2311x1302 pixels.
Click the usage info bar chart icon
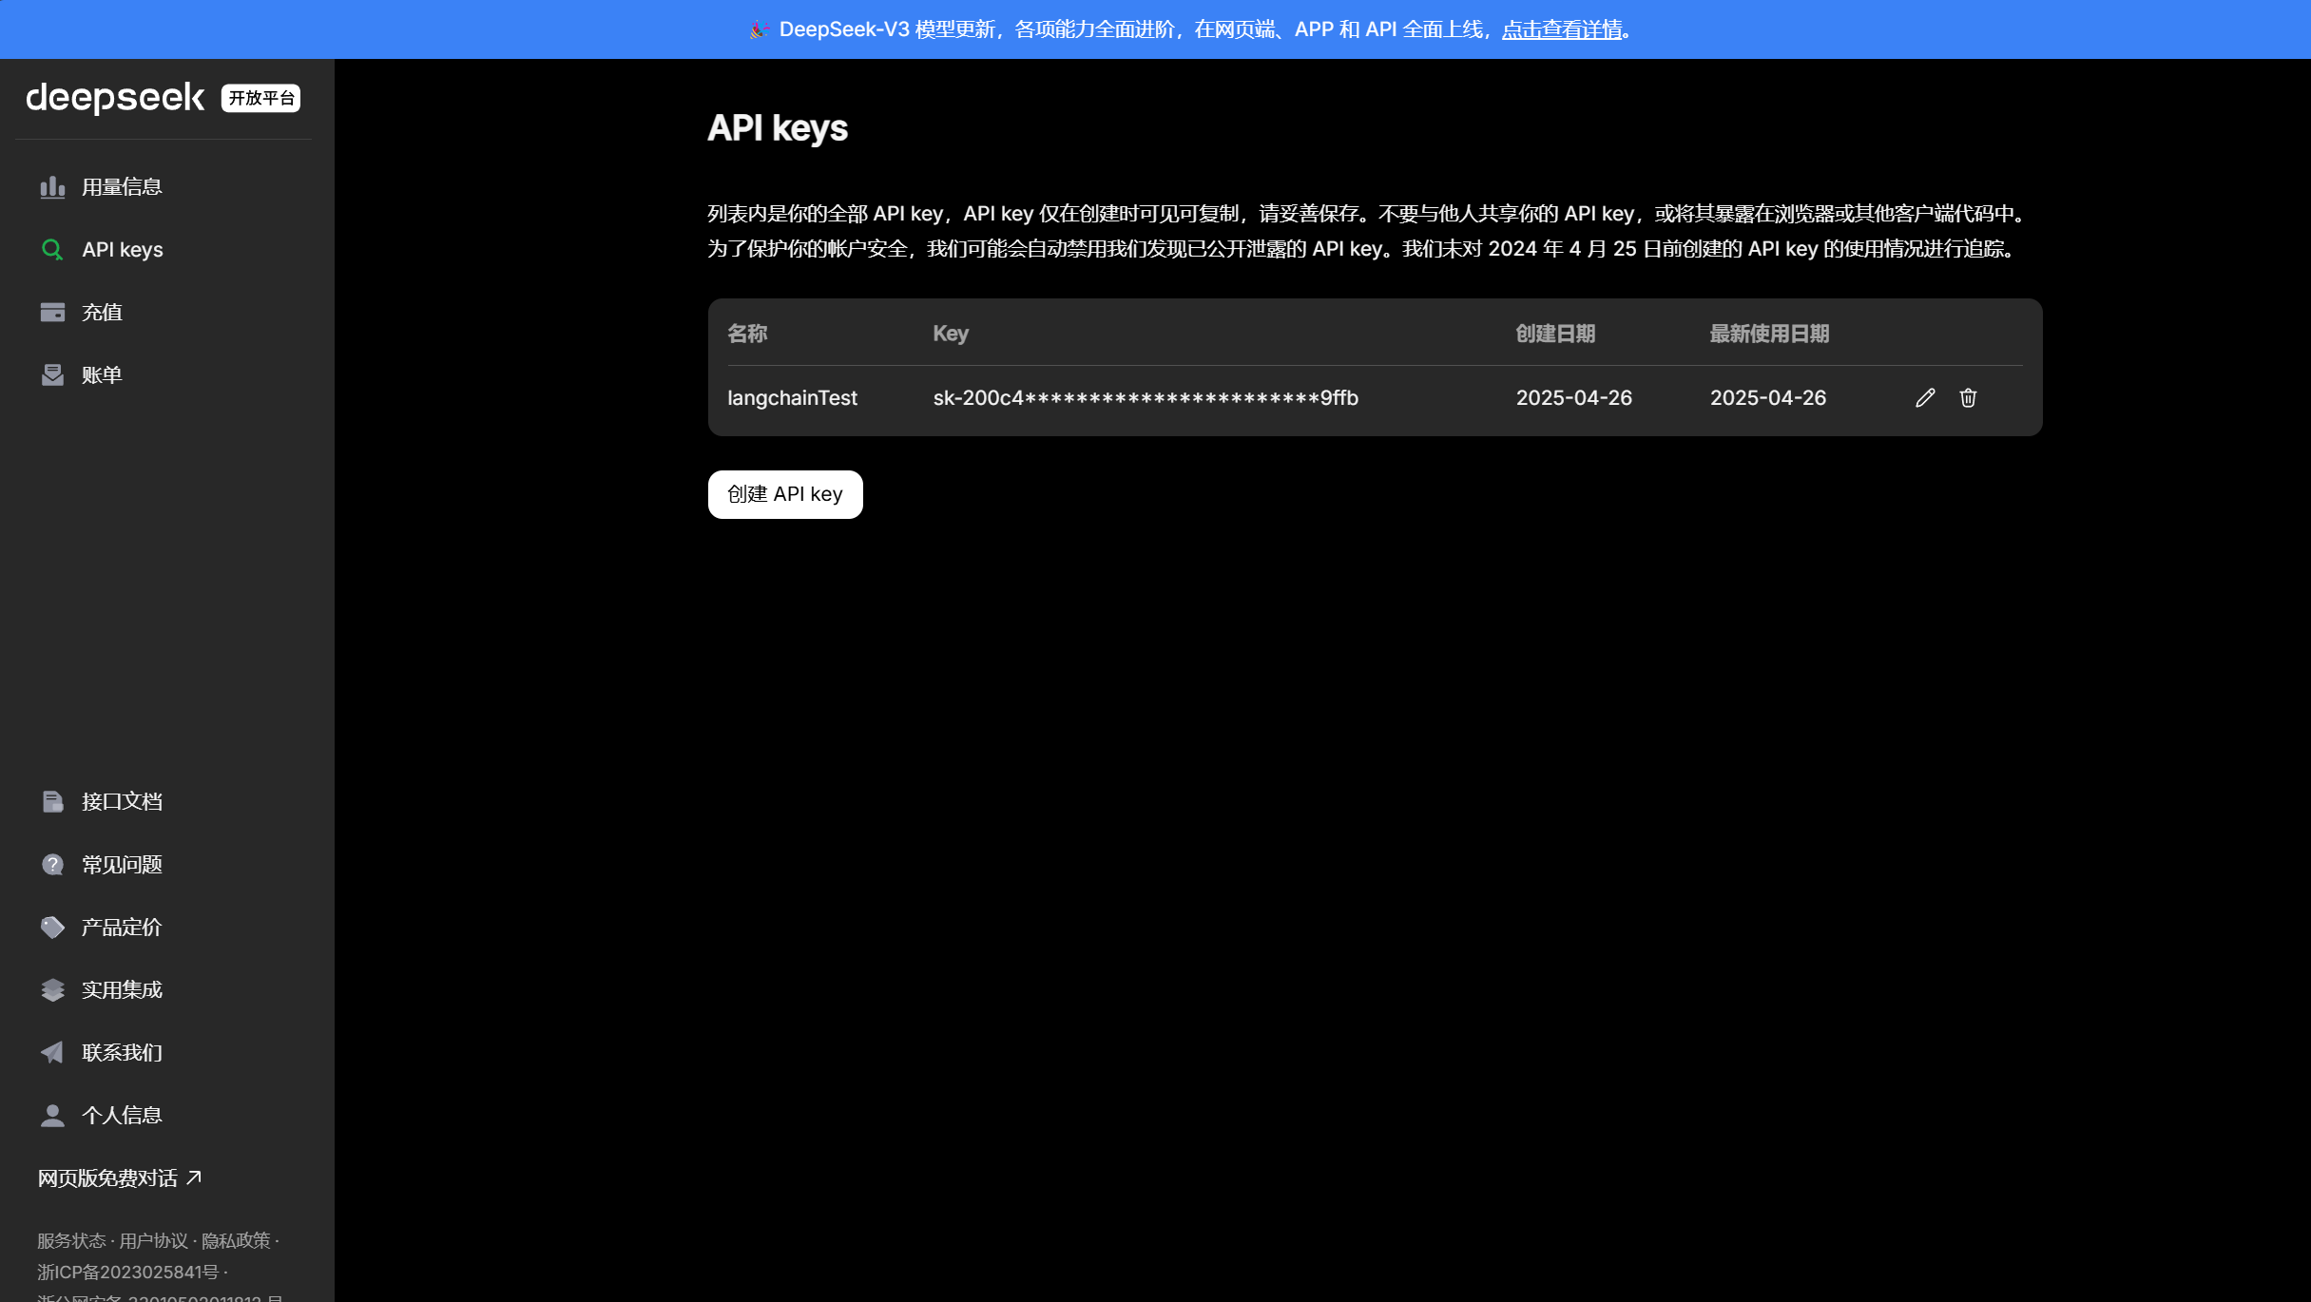pos(52,187)
